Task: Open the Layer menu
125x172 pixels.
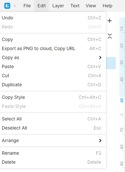Action: point(58,6)
